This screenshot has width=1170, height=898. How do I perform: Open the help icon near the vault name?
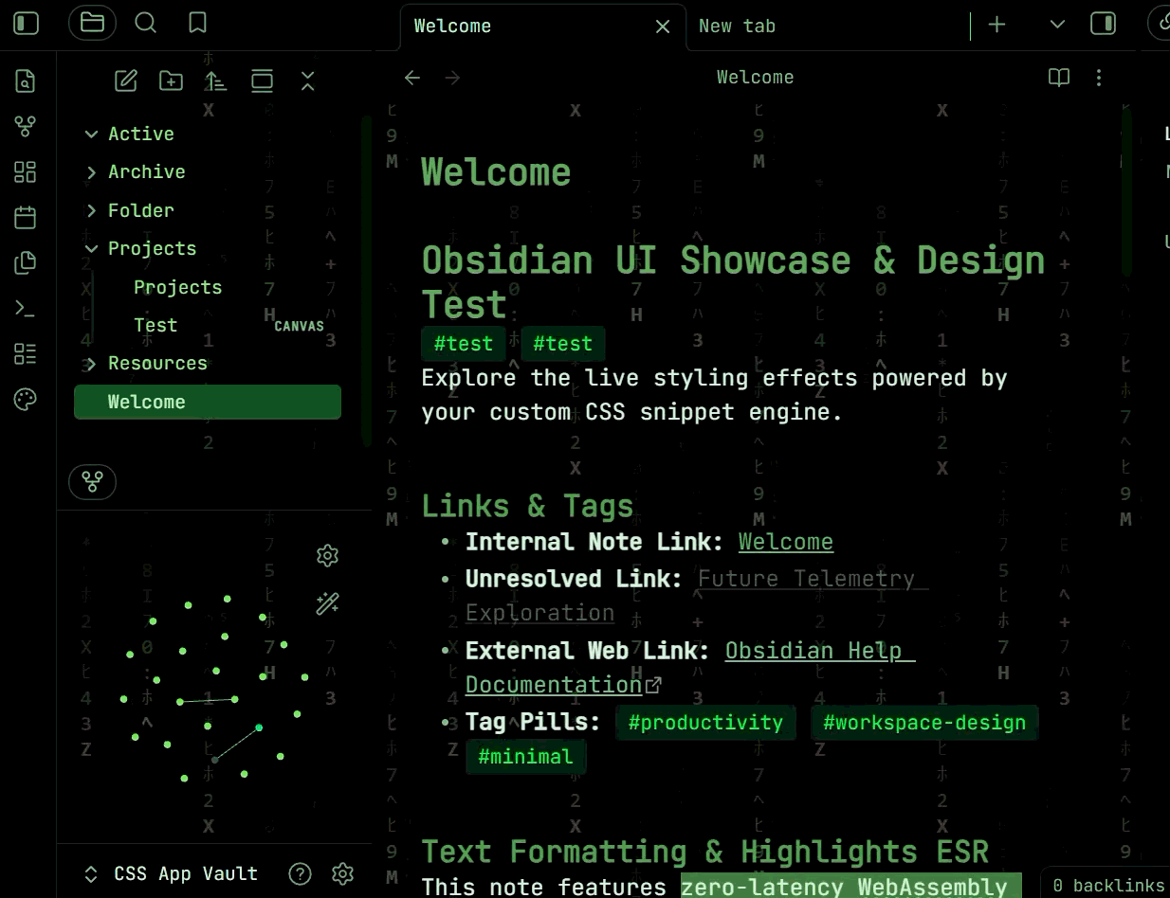[300, 873]
